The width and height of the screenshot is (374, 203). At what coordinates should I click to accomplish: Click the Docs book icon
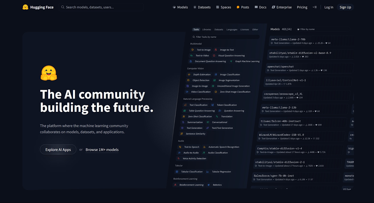tap(256, 7)
